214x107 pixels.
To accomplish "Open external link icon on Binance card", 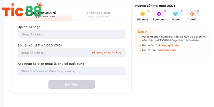I will click(148, 11).
